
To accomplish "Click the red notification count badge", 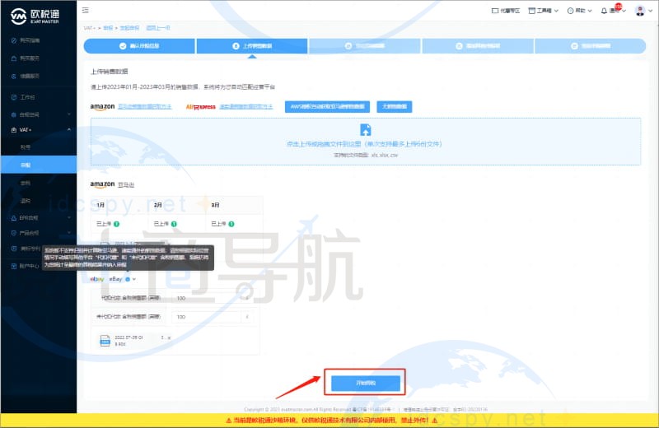I will (619, 7).
